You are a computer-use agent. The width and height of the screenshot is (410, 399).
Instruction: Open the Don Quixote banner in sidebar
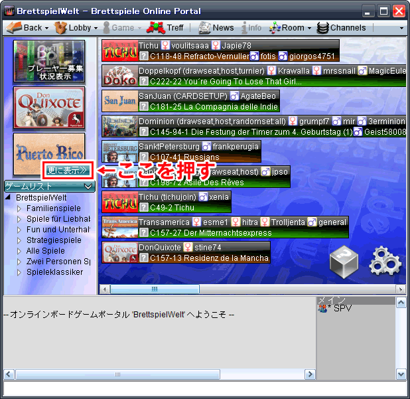point(49,108)
